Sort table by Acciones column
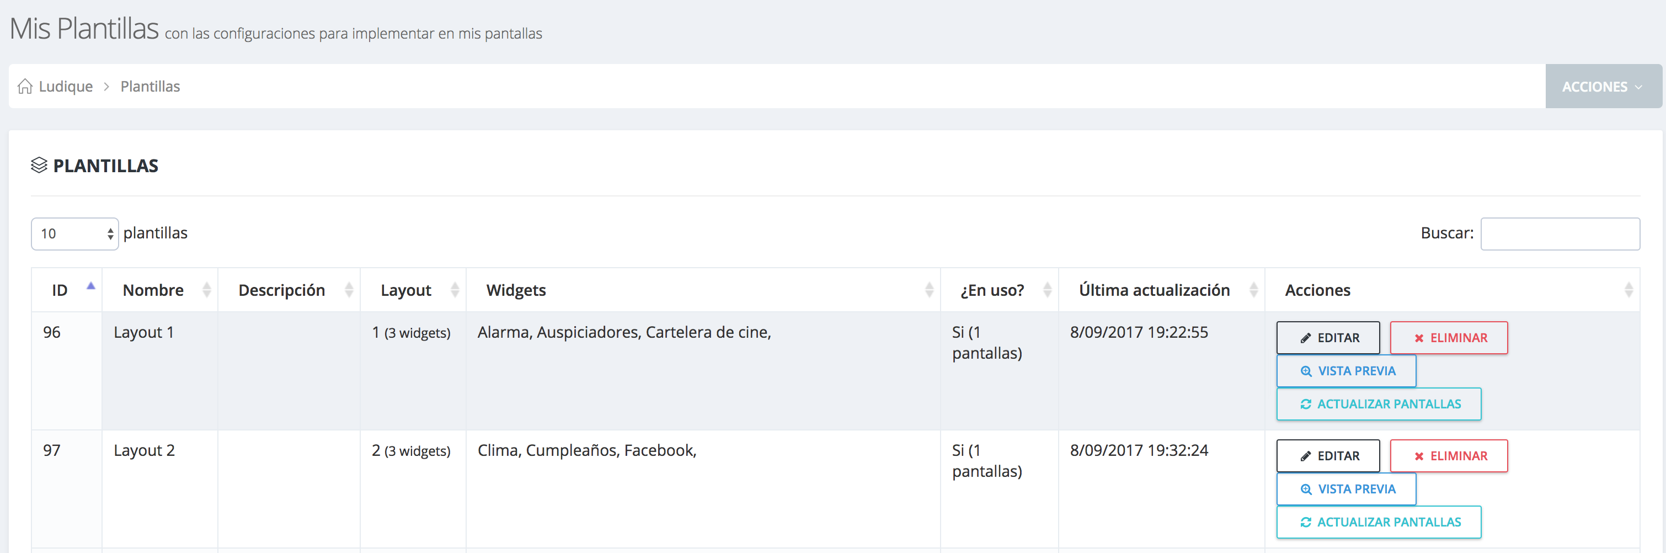This screenshot has height=553, width=1666. [1453, 290]
